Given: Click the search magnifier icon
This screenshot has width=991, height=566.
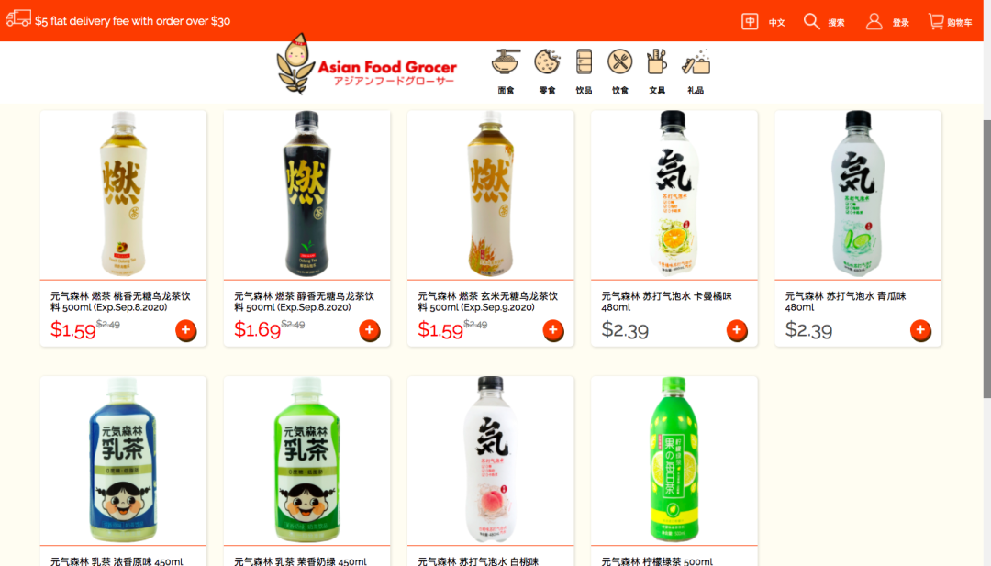Looking at the screenshot, I should pyautogui.click(x=811, y=21).
